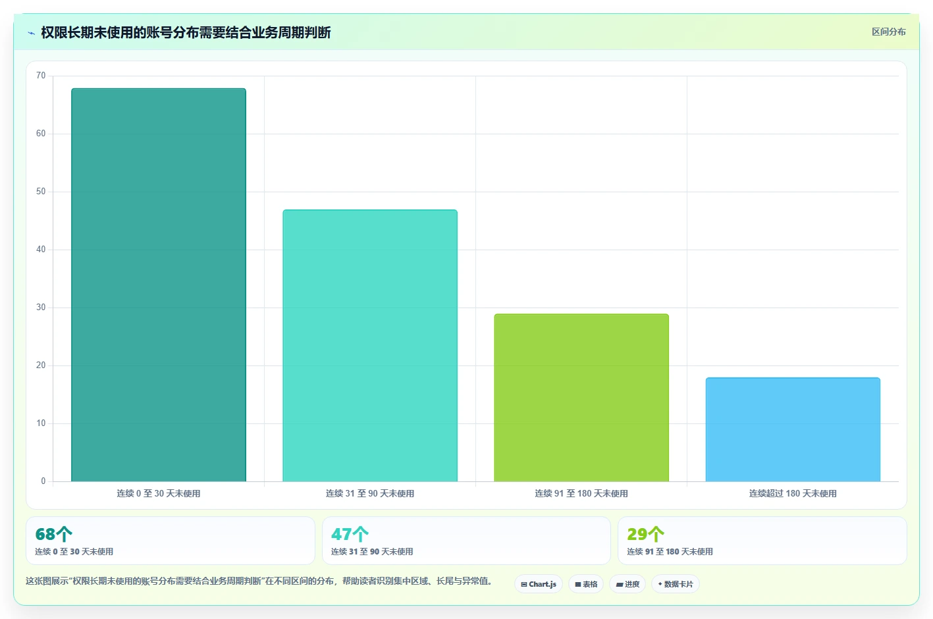Click the y-axis value 30
The height and width of the screenshot is (619, 933).
[x=41, y=308]
